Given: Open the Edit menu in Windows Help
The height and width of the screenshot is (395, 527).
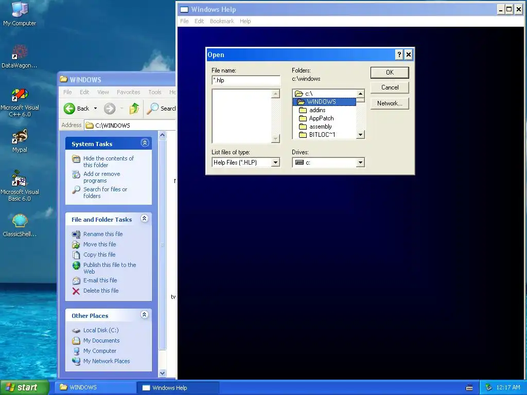Looking at the screenshot, I should coord(199,21).
